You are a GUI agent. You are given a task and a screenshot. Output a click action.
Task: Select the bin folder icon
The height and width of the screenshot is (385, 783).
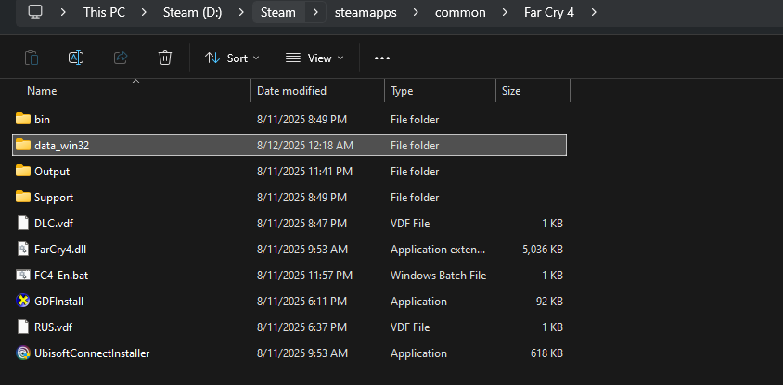tap(23, 119)
